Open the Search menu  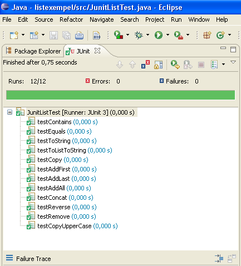point(130,19)
